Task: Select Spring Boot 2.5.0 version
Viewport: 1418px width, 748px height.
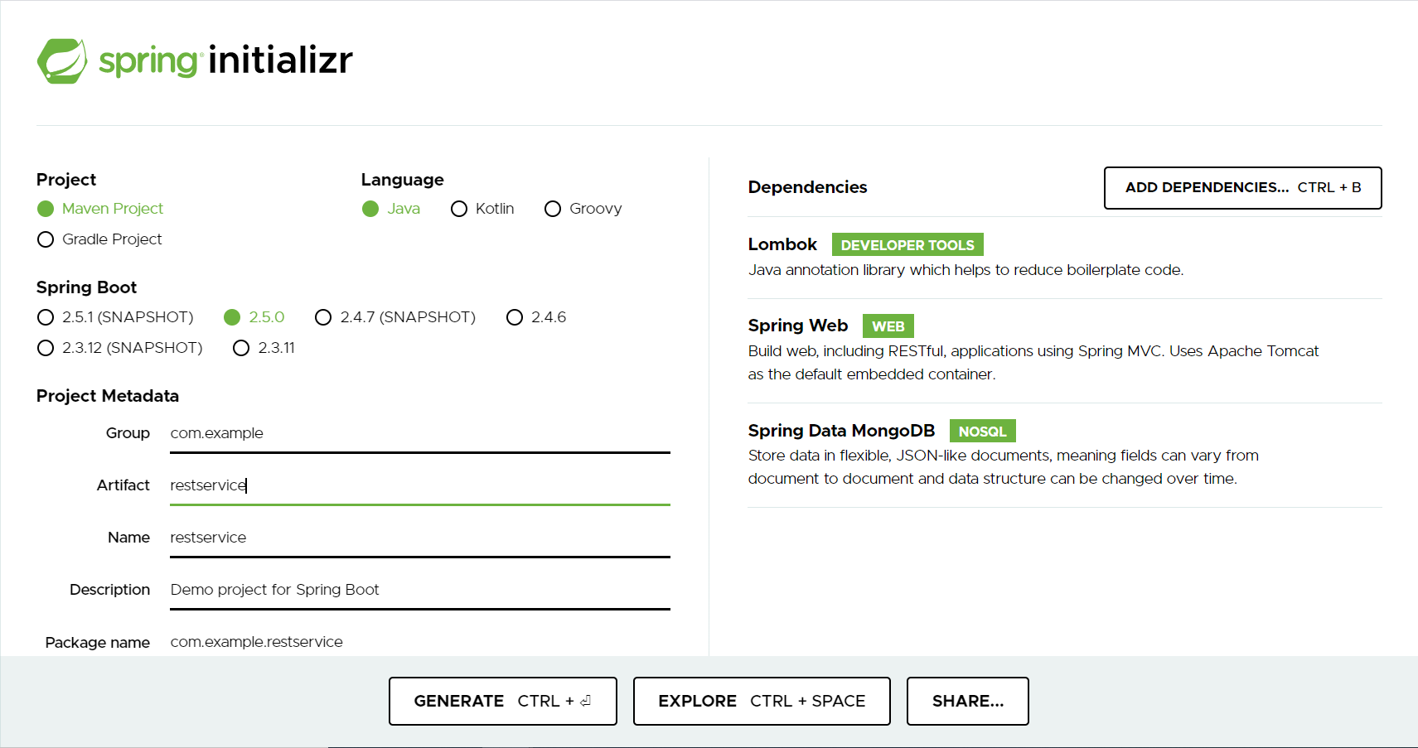Action: 232,317
